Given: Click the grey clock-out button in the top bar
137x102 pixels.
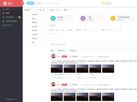Looking at the screenshot, I should tap(40, 3).
